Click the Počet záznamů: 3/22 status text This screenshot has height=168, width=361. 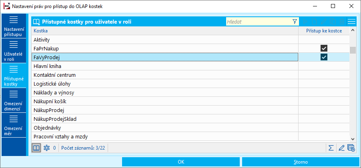tap(83, 148)
